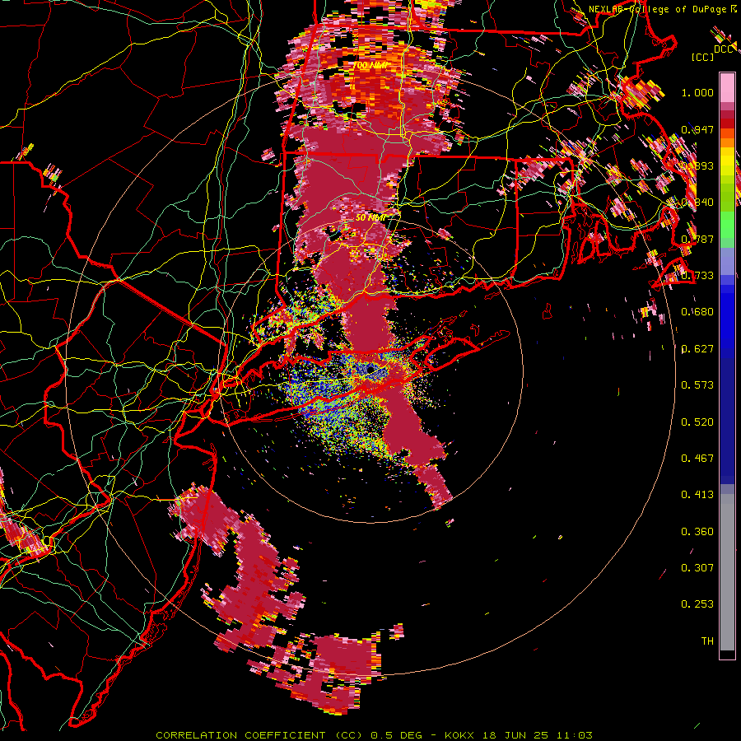Select the 0.947 legend value
741x741 pixels.
point(697,129)
